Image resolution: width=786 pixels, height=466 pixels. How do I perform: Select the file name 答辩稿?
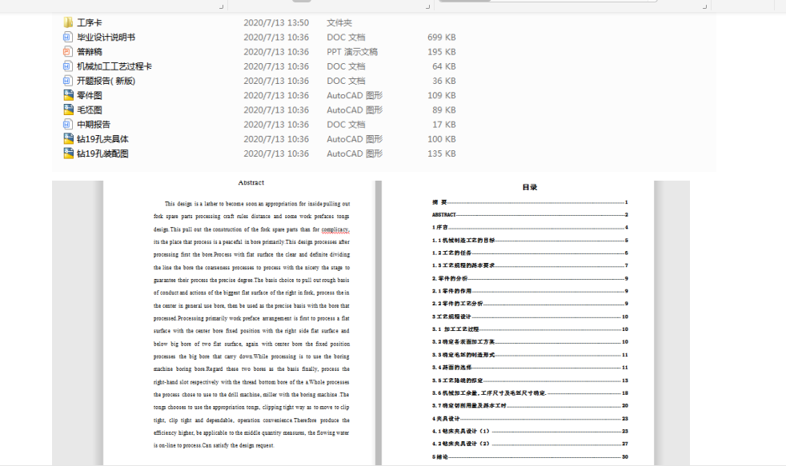point(89,51)
